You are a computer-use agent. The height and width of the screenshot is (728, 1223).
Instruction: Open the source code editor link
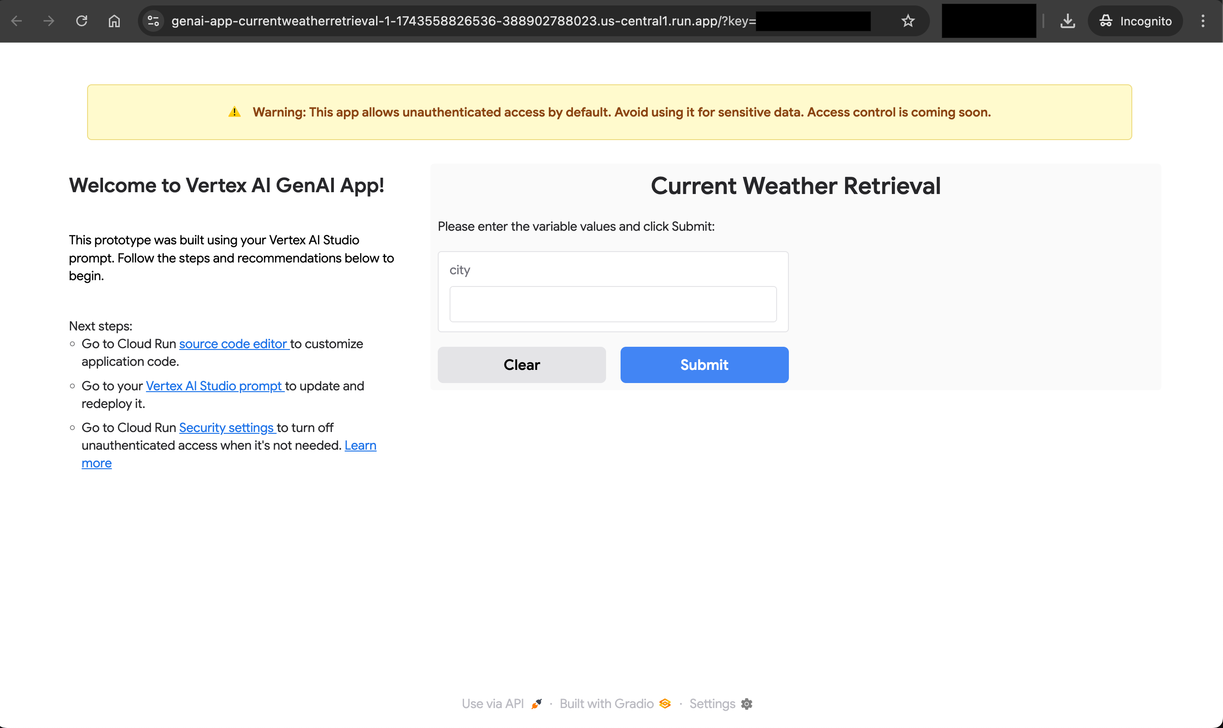[x=234, y=344]
